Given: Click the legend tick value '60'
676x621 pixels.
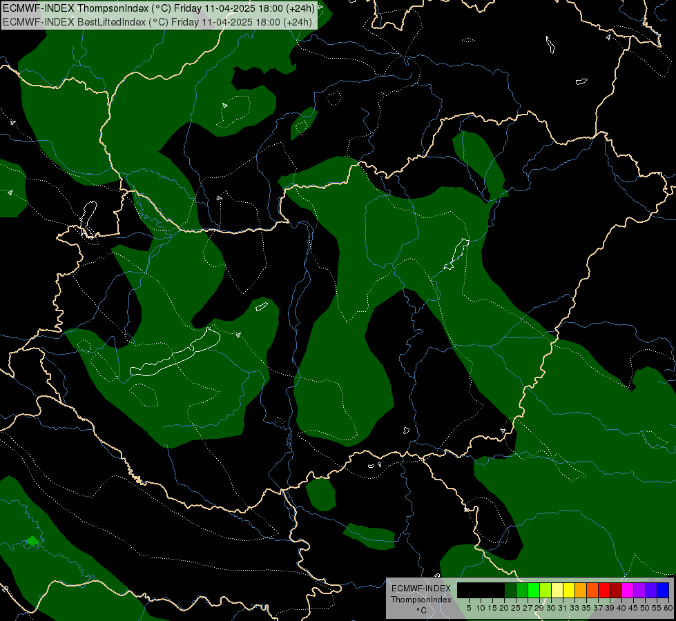Looking at the screenshot, I should point(668,608).
